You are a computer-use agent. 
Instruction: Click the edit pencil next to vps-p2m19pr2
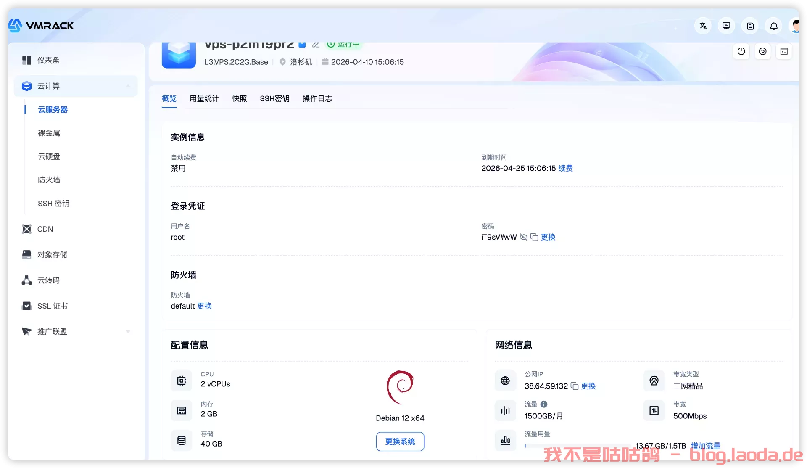316,44
